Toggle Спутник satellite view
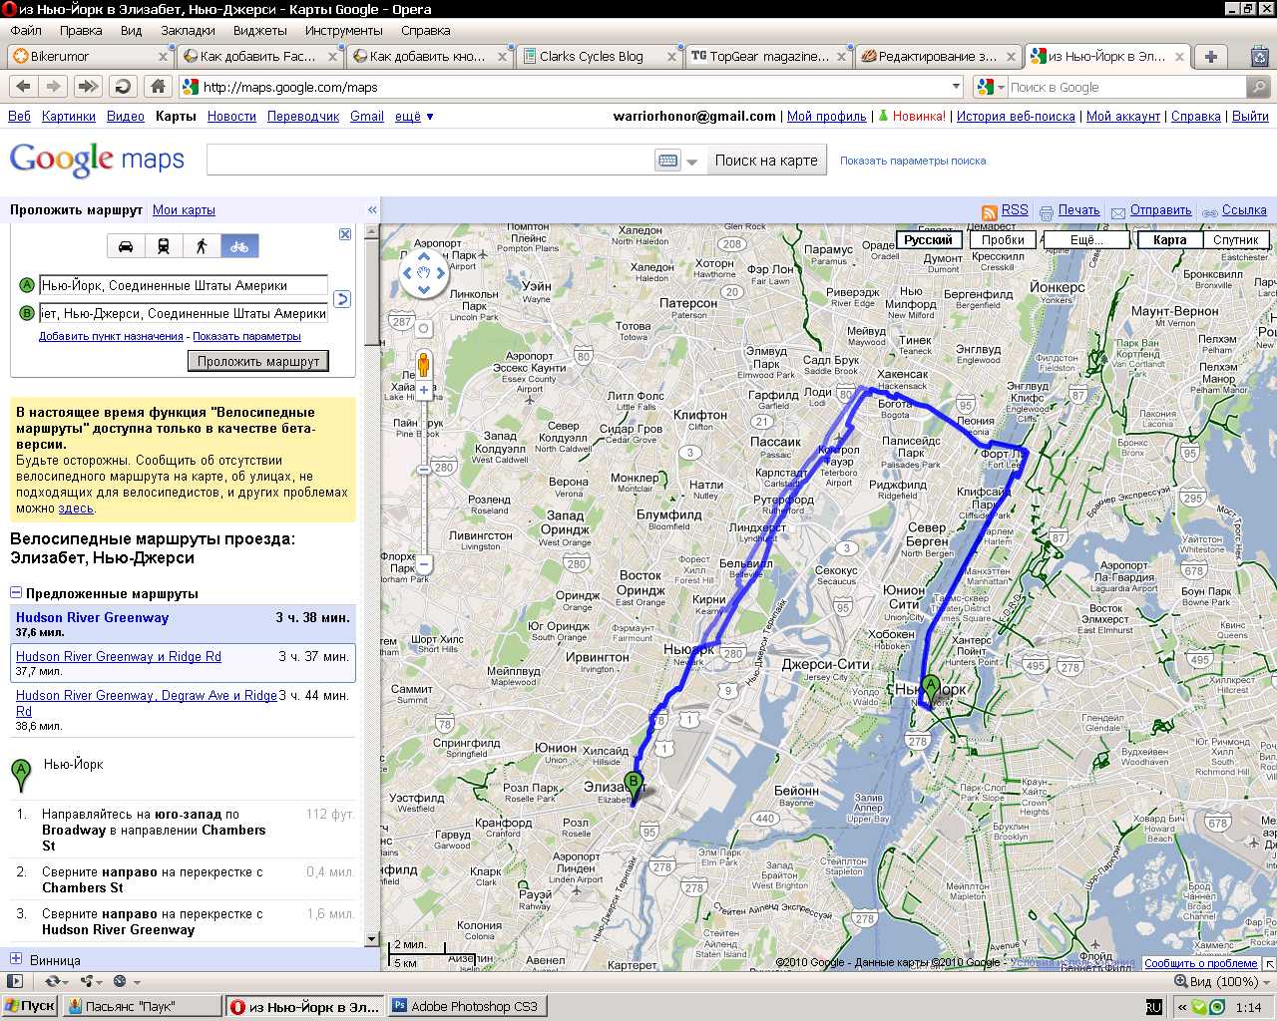 [1235, 239]
